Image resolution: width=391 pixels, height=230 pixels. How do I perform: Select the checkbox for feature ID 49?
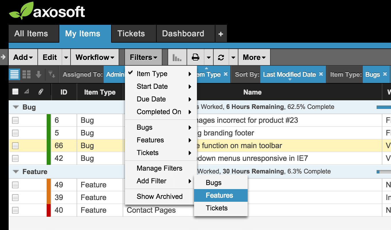pos(15,185)
